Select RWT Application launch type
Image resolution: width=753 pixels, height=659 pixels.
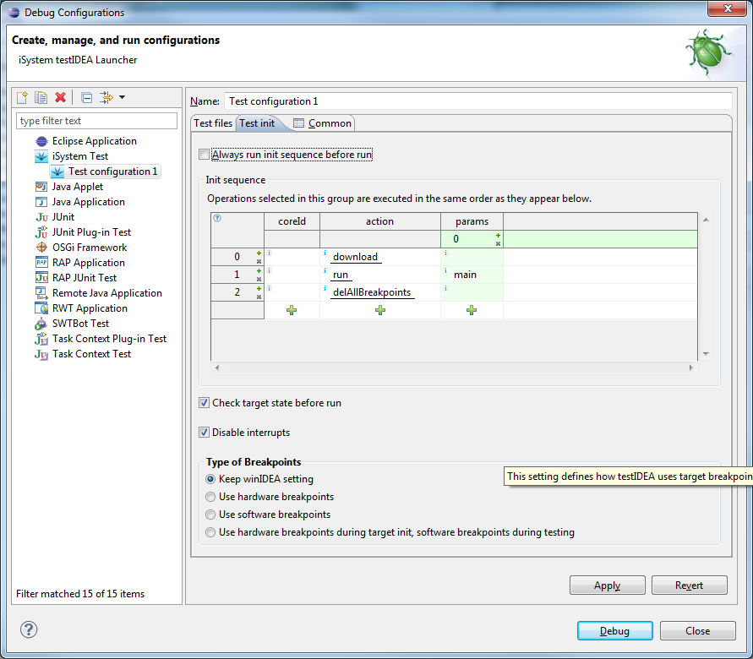pyautogui.click(x=90, y=308)
